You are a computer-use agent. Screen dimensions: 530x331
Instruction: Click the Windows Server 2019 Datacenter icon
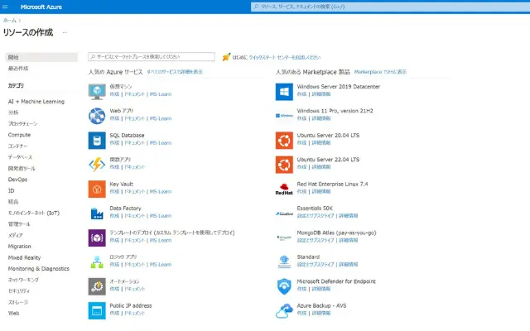(284, 92)
